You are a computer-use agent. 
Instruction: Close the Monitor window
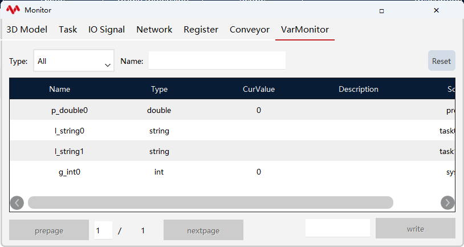(436, 10)
